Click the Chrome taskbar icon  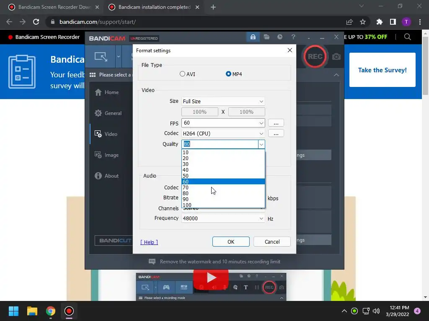[x=51, y=311]
